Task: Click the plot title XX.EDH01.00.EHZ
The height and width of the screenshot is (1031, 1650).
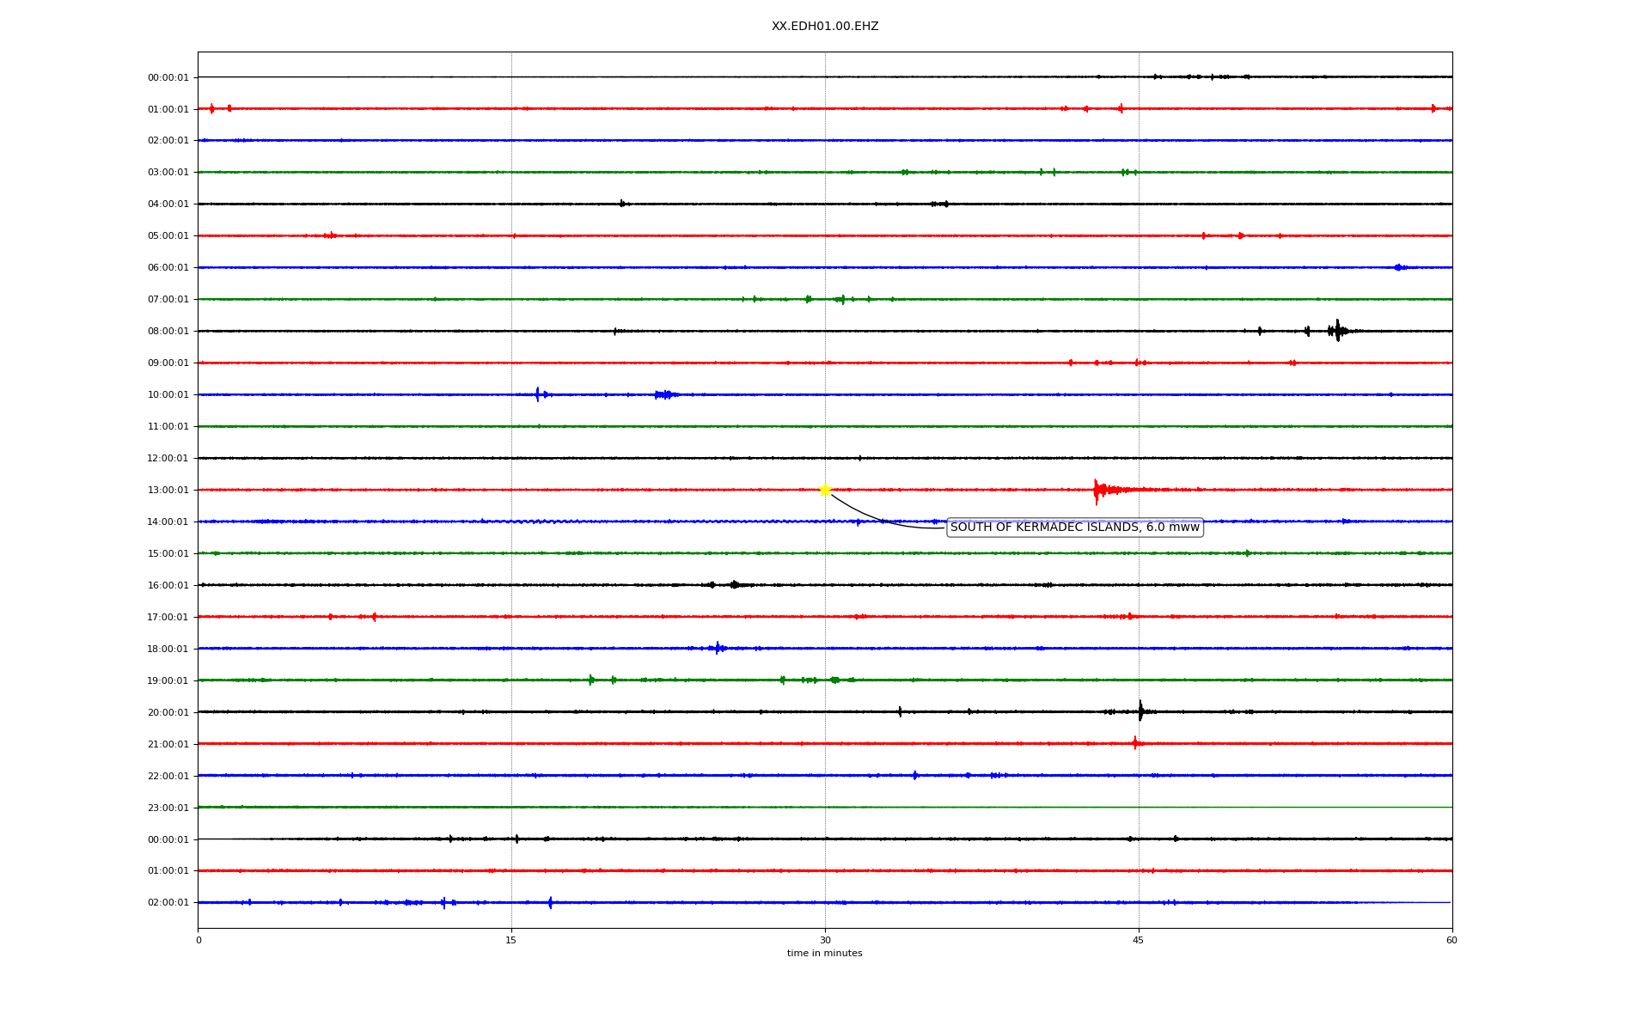Action: [x=825, y=27]
